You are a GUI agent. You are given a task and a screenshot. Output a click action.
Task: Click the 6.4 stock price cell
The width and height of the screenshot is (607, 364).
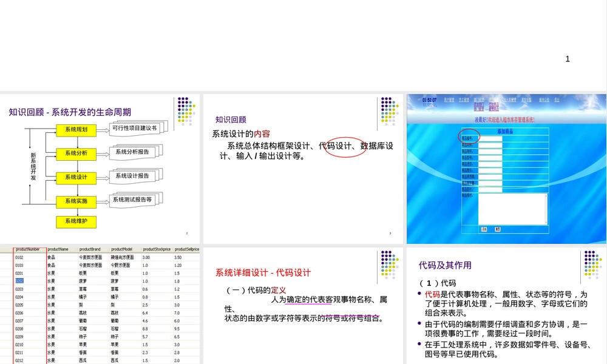click(x=145, y=313)
